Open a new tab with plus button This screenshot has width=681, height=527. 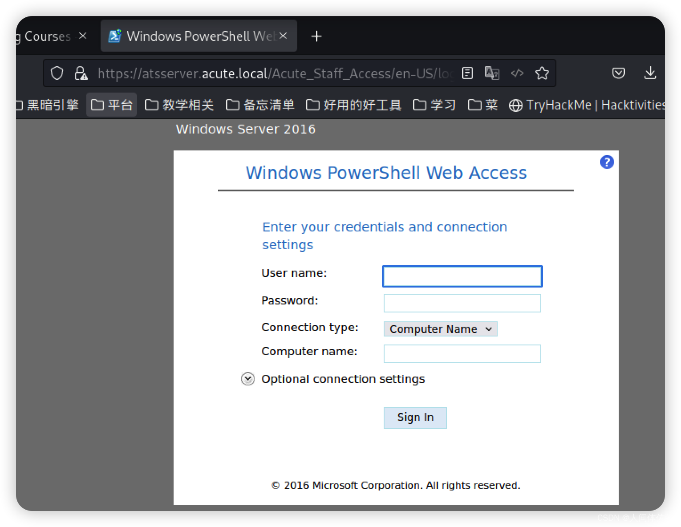point(316,36)
